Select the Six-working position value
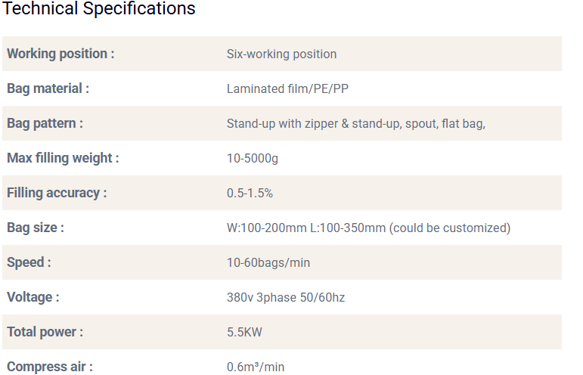583x375 pixels. 281,54
